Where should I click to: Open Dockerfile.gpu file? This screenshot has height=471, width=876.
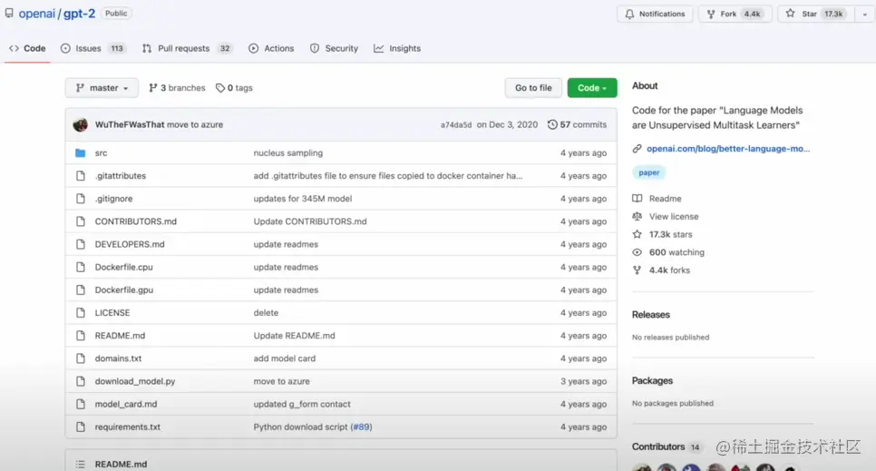click(124, 289)
